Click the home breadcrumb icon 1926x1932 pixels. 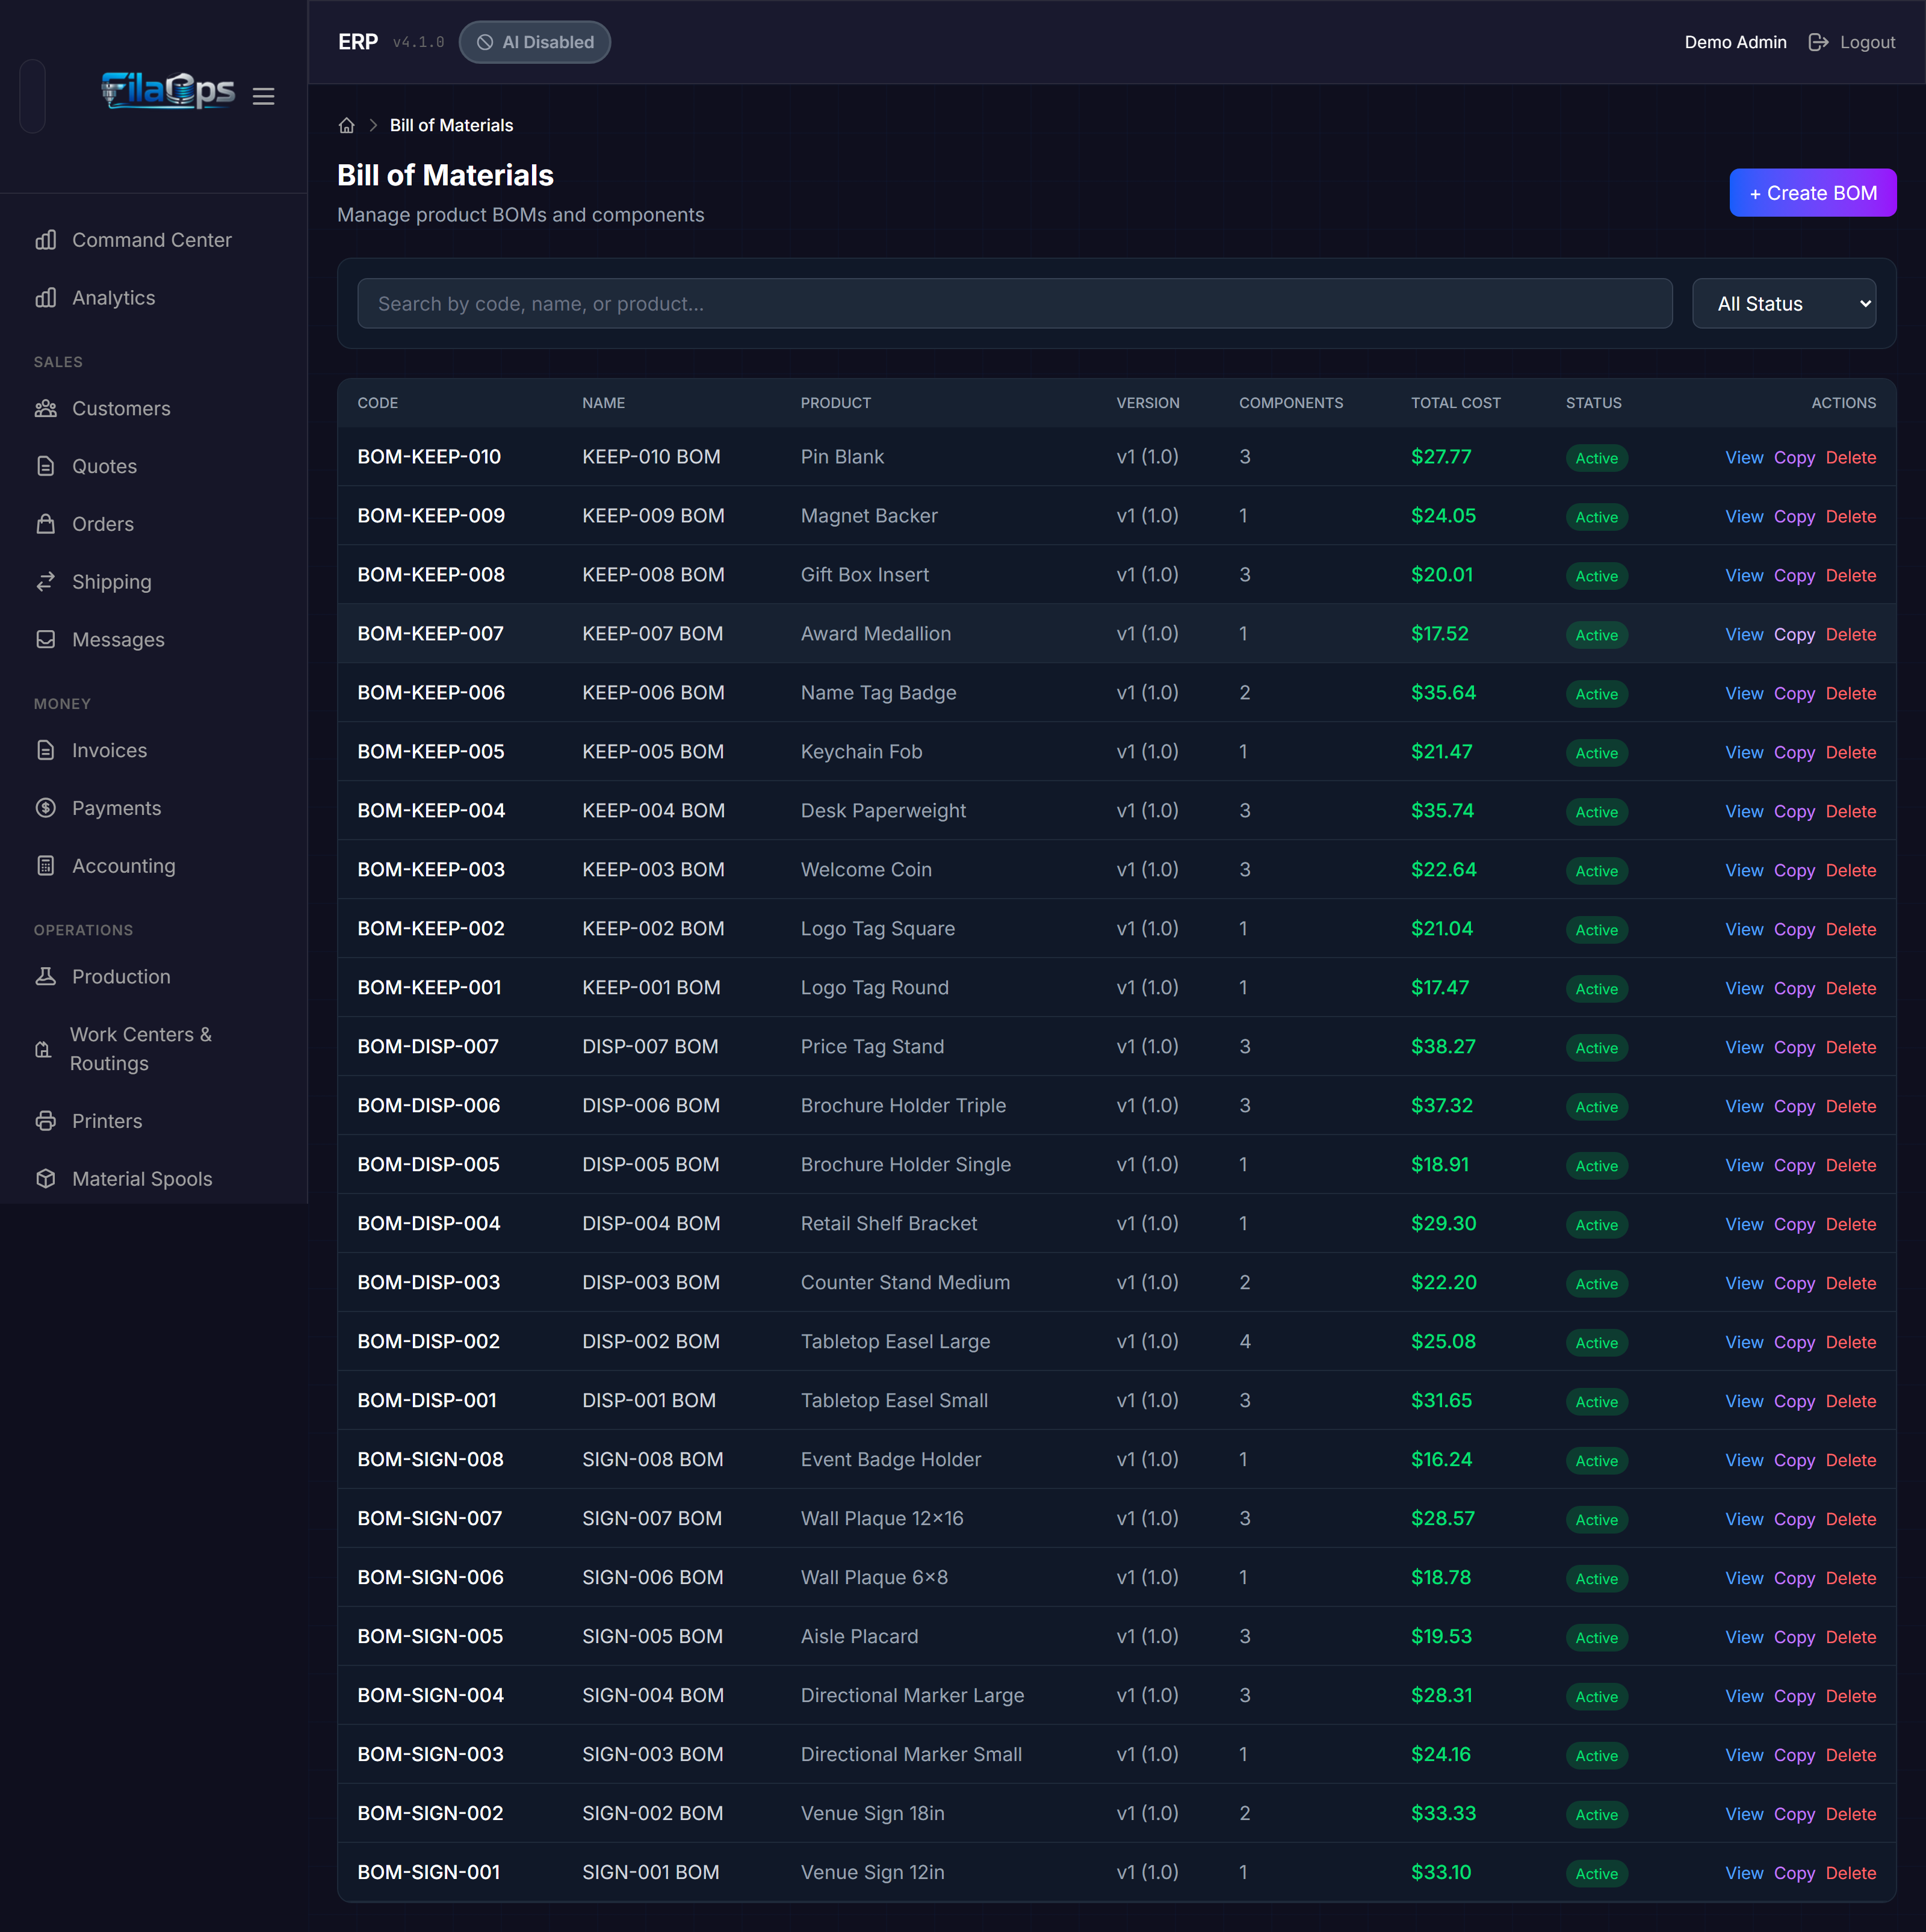point(347,125)
